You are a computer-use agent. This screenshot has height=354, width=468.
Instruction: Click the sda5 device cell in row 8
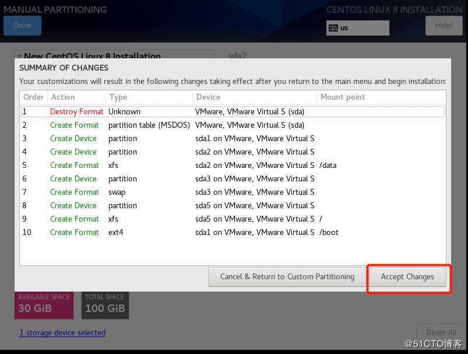pos(255,206)
